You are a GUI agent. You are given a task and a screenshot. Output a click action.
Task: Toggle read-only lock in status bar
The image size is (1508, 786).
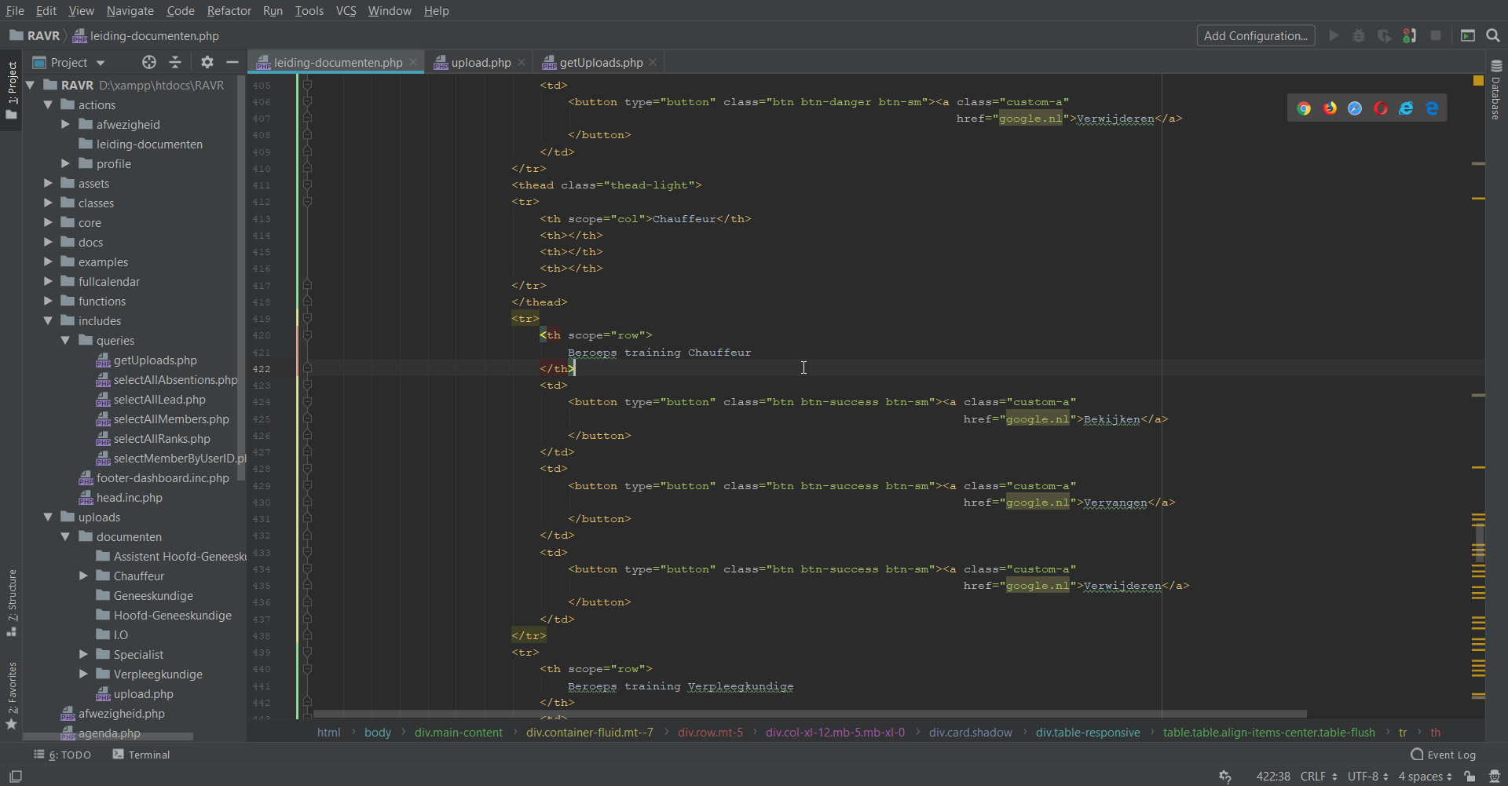(1470, 777)
